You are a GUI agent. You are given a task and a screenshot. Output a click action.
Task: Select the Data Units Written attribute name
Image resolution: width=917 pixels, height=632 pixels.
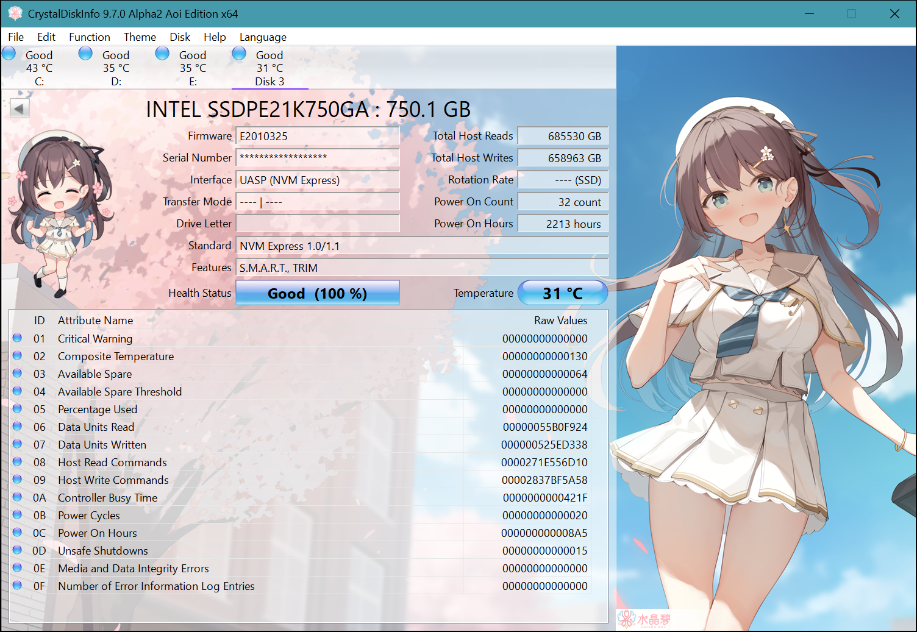click(x=102, y=444)
